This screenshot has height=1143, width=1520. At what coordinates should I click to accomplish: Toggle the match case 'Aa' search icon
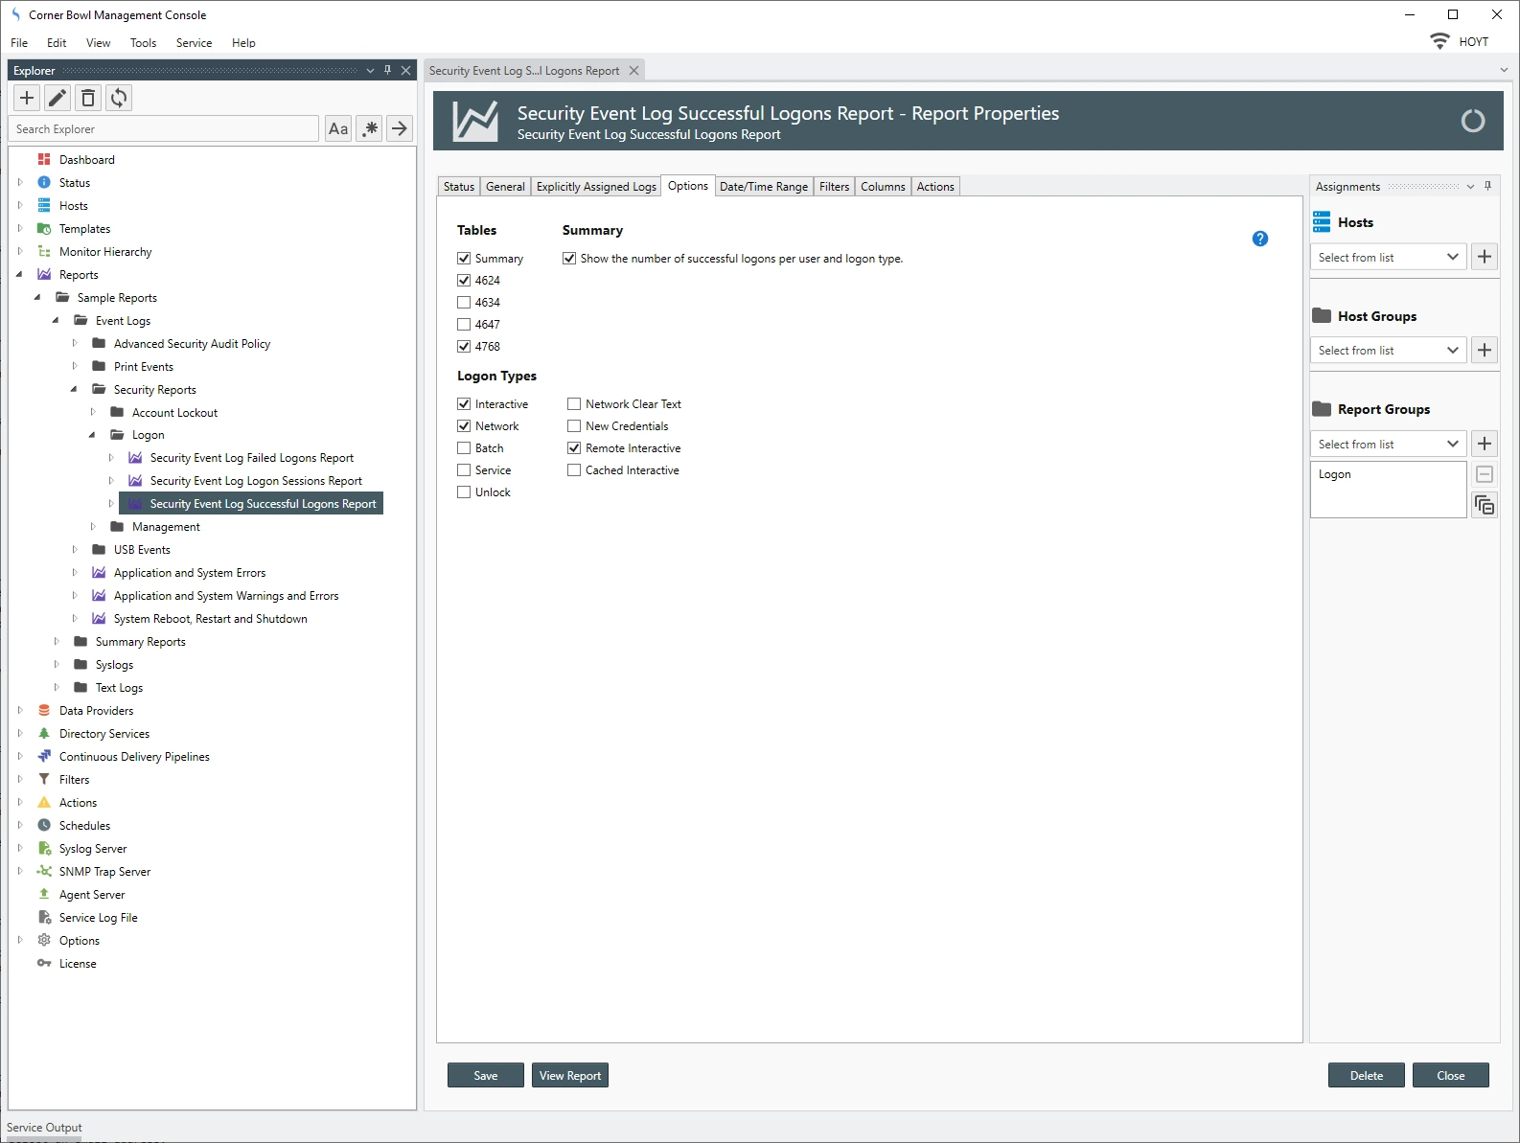[338, 129]
